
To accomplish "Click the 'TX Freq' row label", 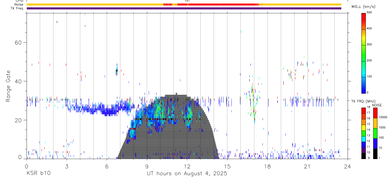I will [x=17, y=8].
